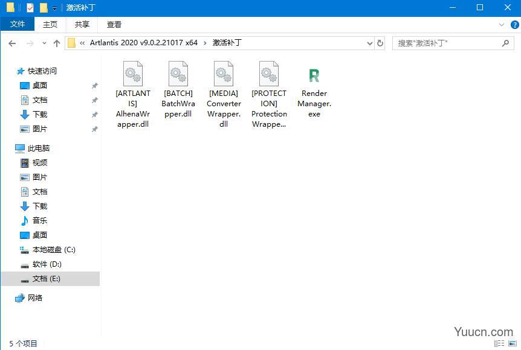Viewport: 521px width, 350px height.
Task: Click the new folder icon in title bar
Action: 44,7
